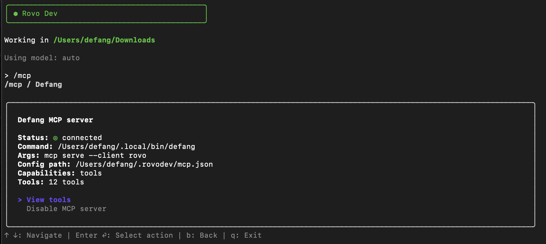Click the b: Back shortcut hint
This screenshot has height=244, width=546.
[x=202, y=235]
